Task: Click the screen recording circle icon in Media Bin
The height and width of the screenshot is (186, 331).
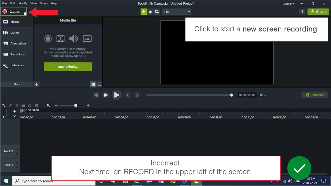Action: (x=48, y=39)
